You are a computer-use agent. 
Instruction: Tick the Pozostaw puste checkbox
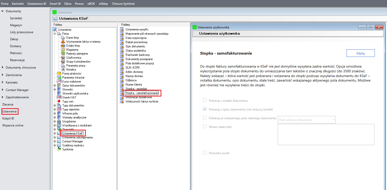pyautogui.click(x=205, y=153)
